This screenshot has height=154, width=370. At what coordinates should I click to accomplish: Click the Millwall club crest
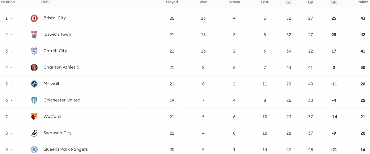coord(34,84)
